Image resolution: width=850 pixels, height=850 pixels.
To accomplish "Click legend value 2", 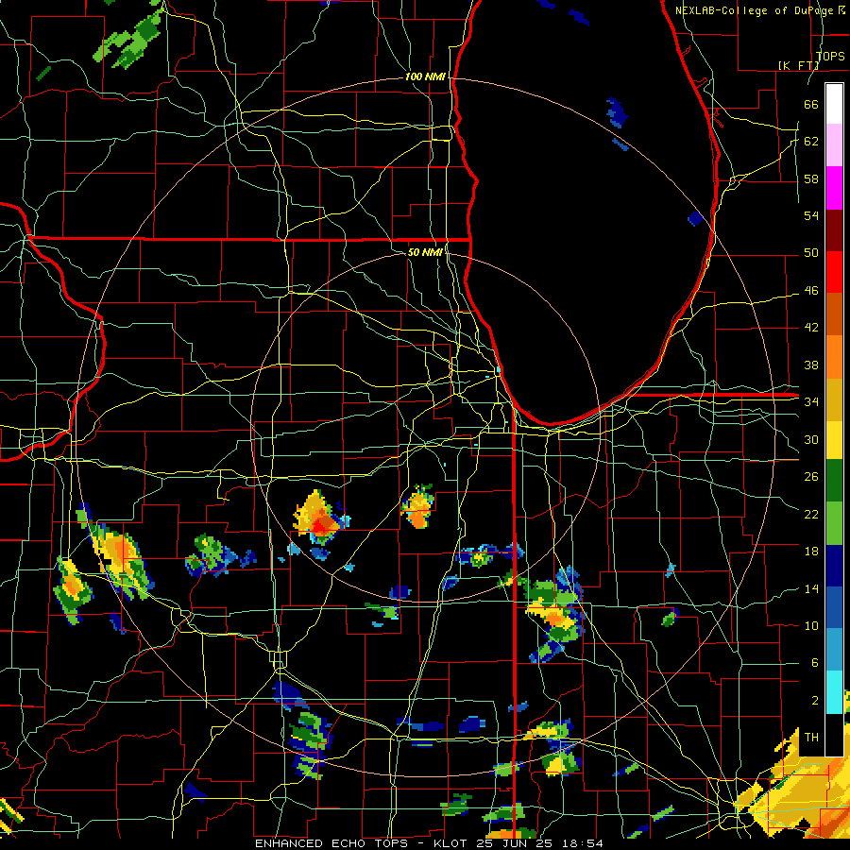I will coord(814,701).
